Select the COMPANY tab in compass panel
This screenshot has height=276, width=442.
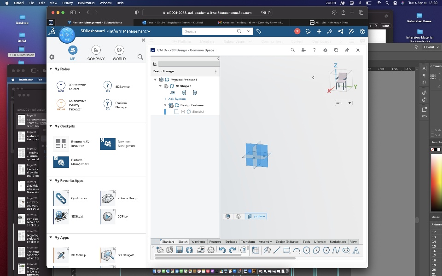click(96, 53)
